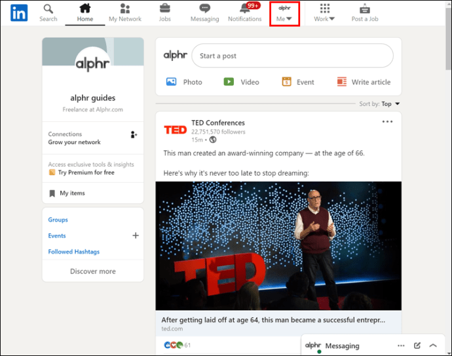
Task: Open the TED Conferences page name link
Action: tap(218, 123)
